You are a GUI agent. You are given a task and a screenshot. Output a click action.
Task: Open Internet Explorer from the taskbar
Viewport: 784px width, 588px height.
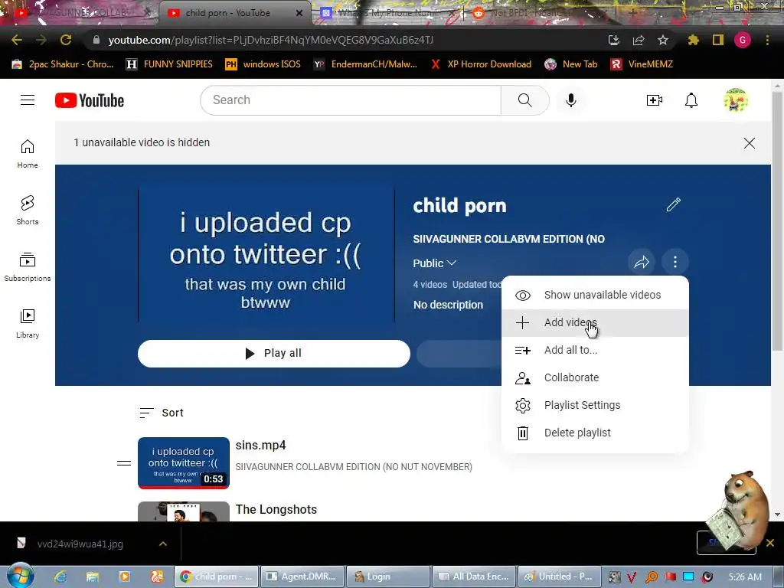[x=60, y=577]
